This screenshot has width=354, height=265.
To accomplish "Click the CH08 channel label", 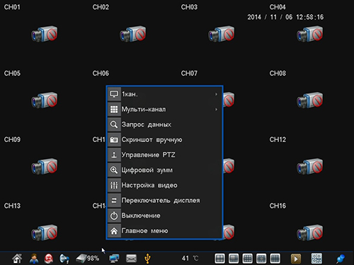I will [x=278, y=73].
